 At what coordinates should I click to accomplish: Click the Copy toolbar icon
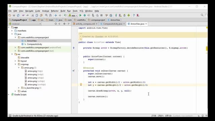tap(37, 15)
